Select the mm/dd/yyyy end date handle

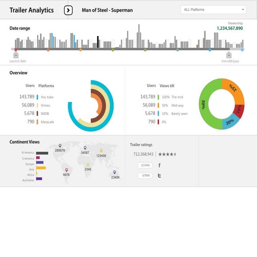pyautogui.click(x=229, y=55)
